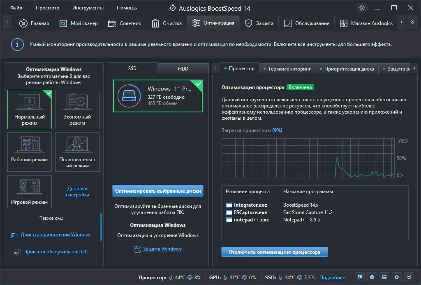This screenshot has height=285, width=421.
Task: Expand the main toolbar overflow double-chevron
Action: point(413,22)
